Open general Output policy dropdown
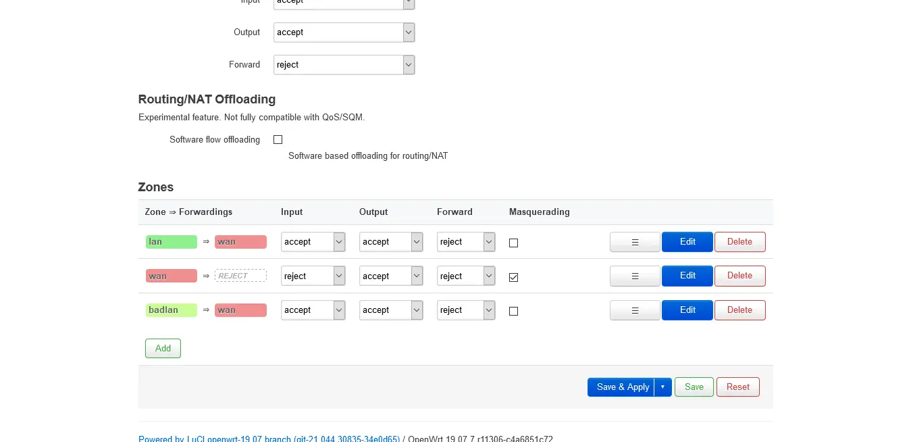 [x=344, y=32]
